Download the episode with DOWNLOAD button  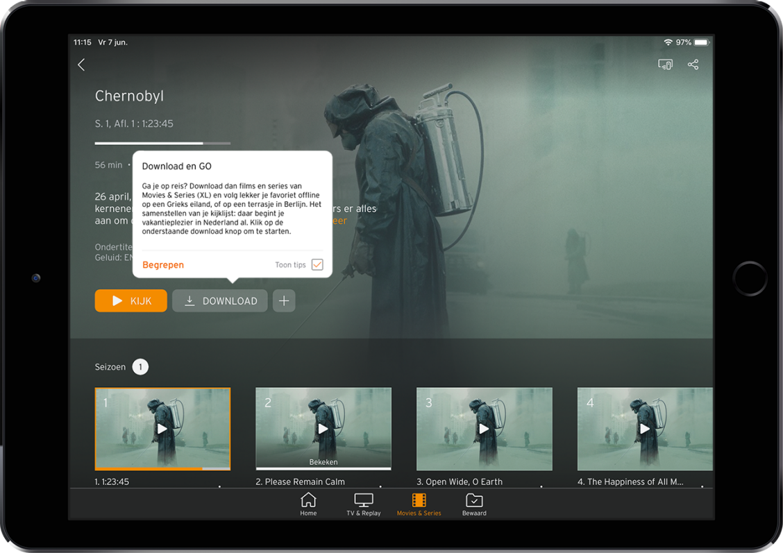[220, 301]
